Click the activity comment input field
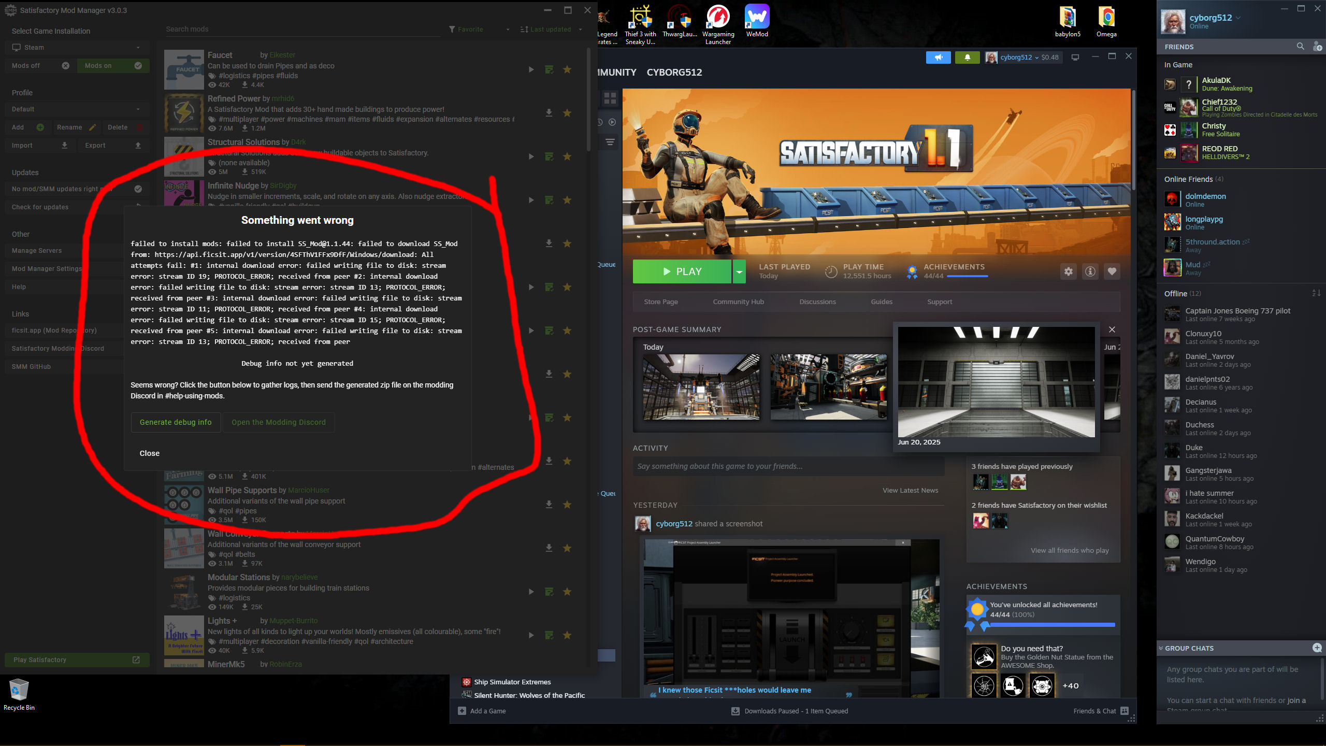 (788, 466)
